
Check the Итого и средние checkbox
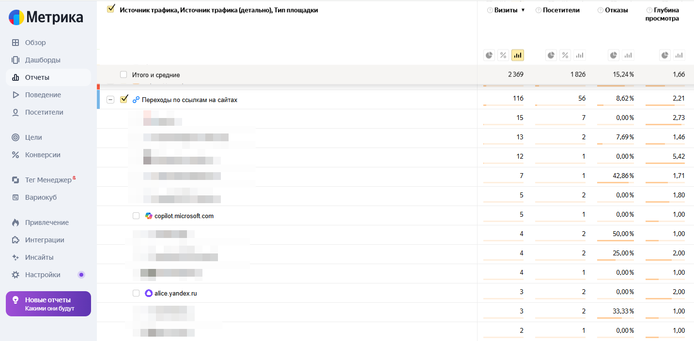[123, 75]
